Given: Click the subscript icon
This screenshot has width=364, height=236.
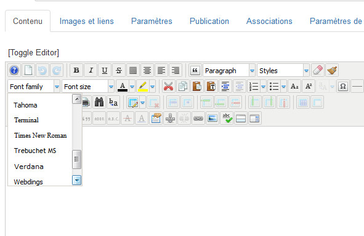Looking at the screenshot, I should pyautogui.click(x=294, y=87).
